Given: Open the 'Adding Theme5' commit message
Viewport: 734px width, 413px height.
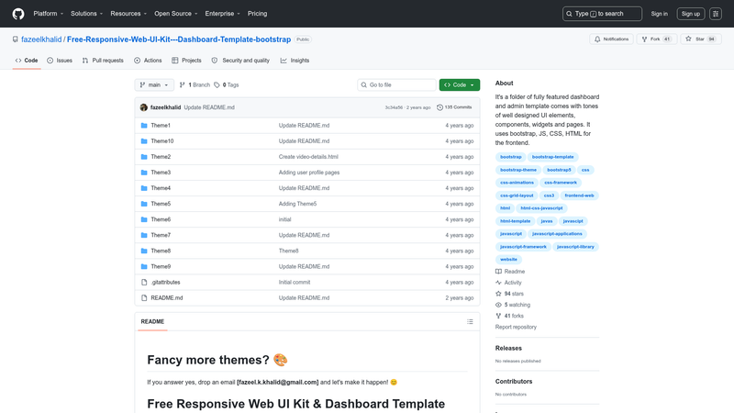Looking at the screenshot, I should [x=297, y=204].
